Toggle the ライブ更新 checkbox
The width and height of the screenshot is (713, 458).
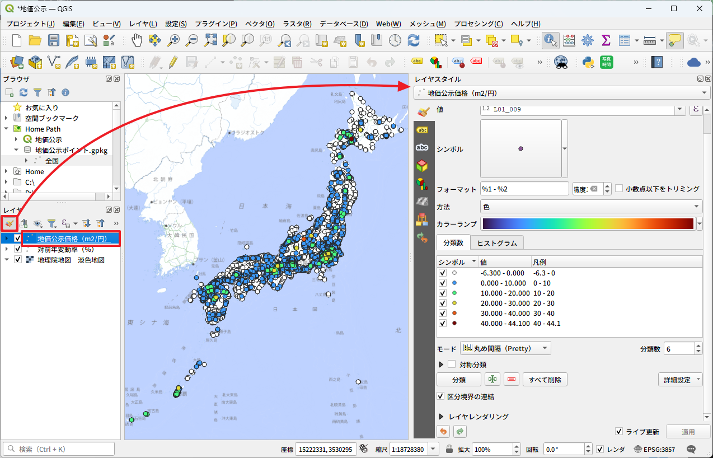(x=618, y=432)
